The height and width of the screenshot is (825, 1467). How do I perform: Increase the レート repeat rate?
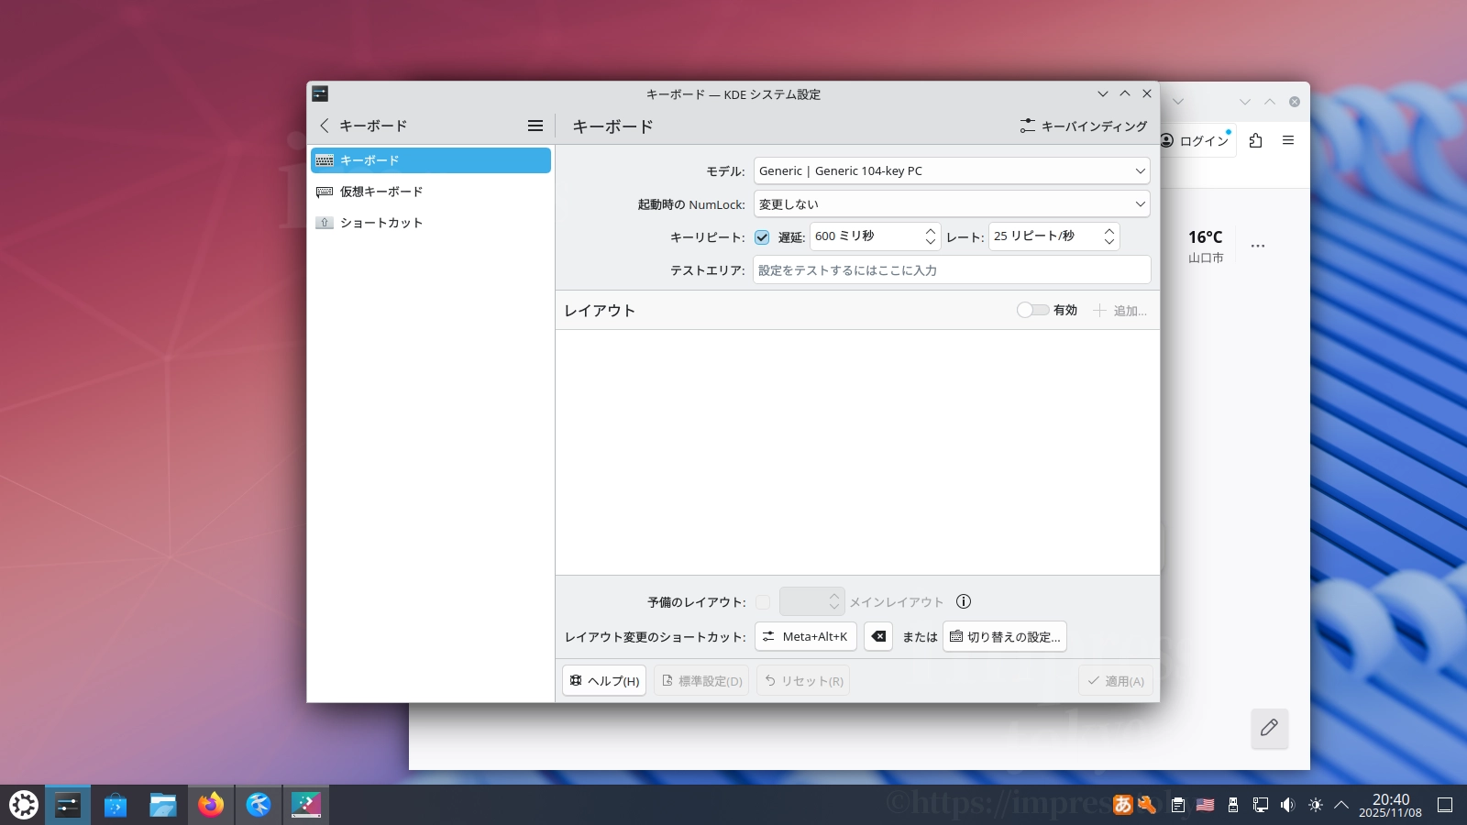(1109, 231)
